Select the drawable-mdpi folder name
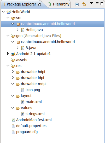This screenshot has width=105, height=143. 34,84
